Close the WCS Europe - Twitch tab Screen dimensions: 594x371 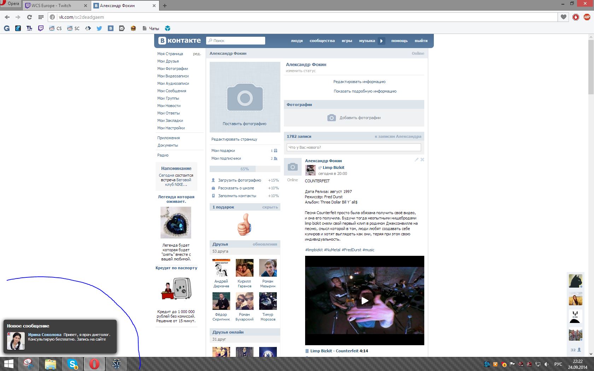[85, 6]
